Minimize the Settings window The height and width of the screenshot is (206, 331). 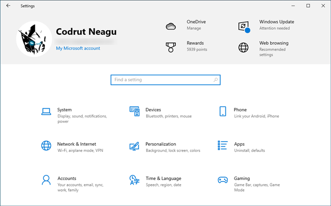(x=293, y=6)
